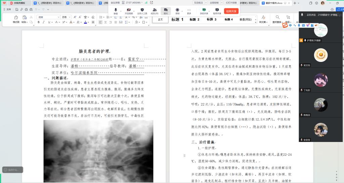The image size is (344, 183).
Task: Apply the Heading 1 style
Action: point(177,20)
